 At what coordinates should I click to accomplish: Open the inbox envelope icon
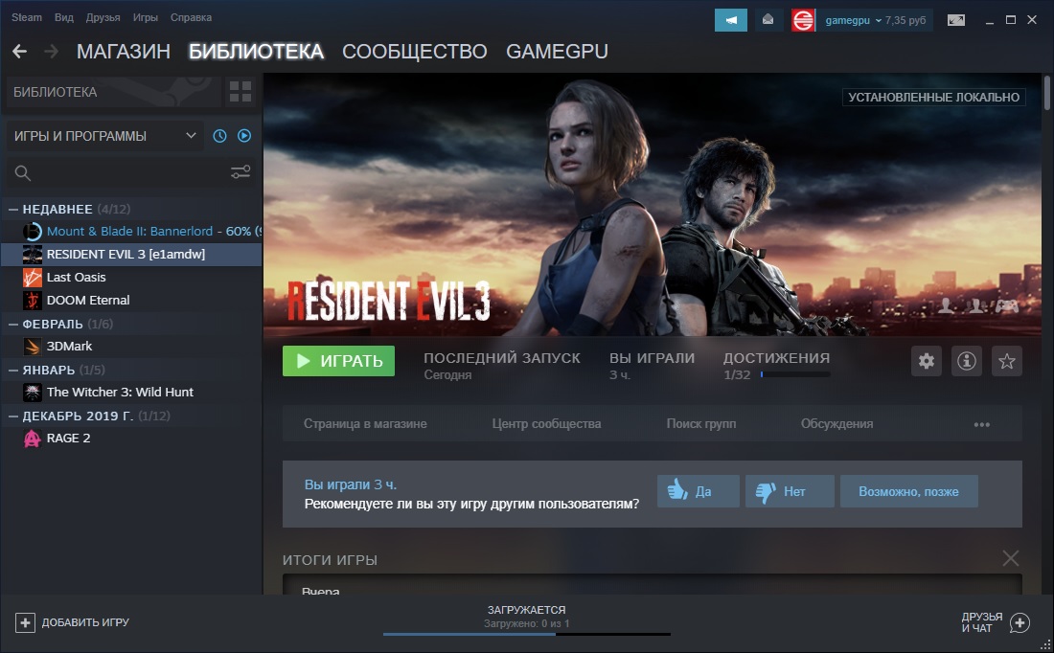coord(768,20)
